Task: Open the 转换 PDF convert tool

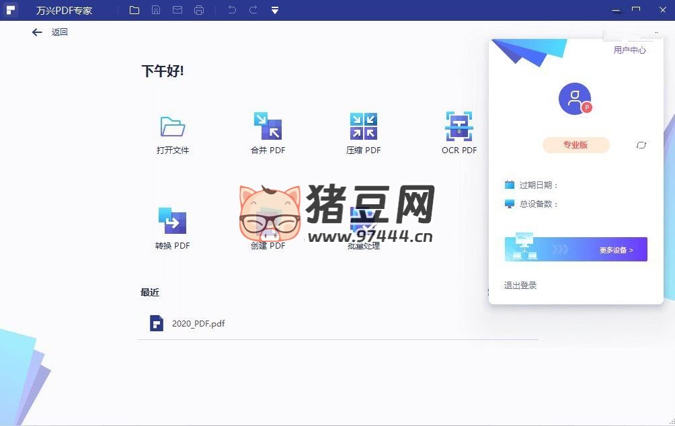Action: pyautogui.click(x=173, y=222)
